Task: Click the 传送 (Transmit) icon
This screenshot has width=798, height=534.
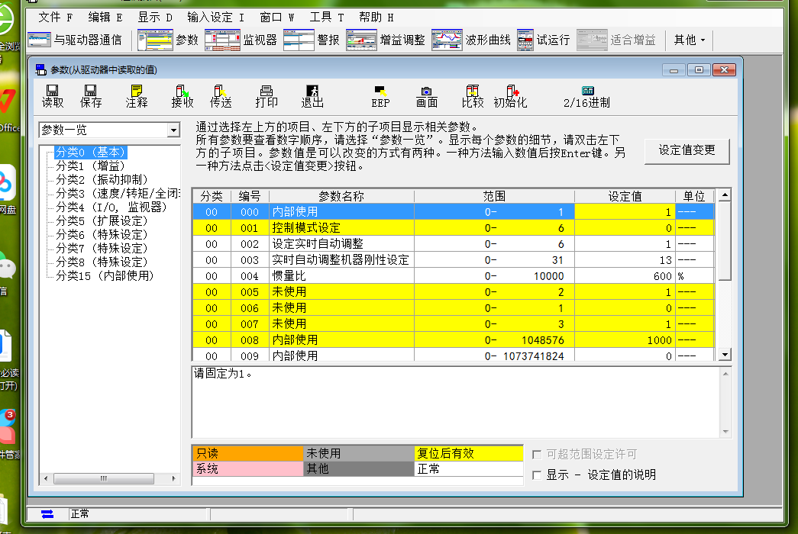Action: coord(221,95)
